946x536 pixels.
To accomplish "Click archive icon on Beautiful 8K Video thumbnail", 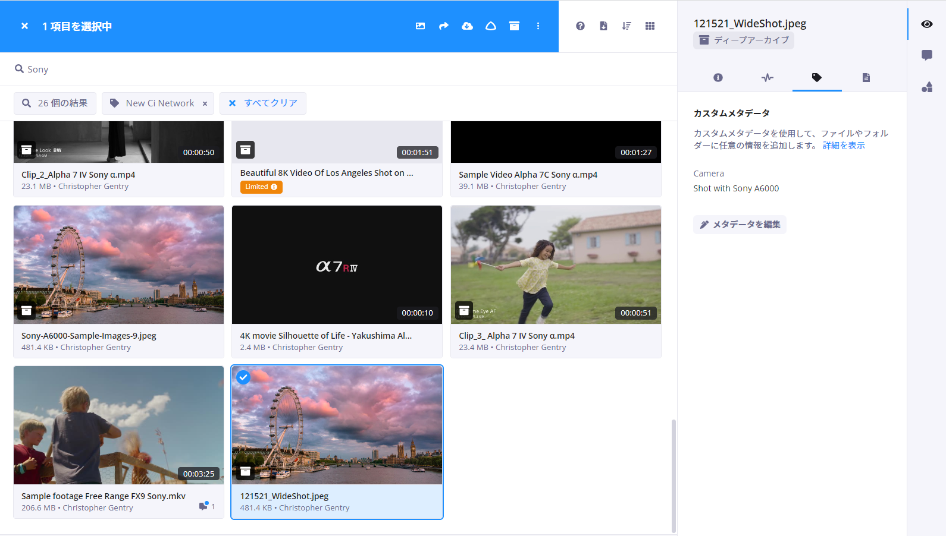I will [x=245, y=150].
